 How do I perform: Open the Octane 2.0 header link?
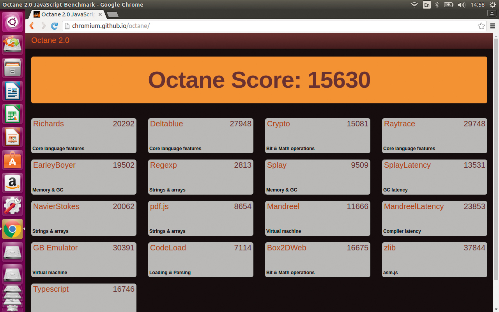click(x=50, y=41)
